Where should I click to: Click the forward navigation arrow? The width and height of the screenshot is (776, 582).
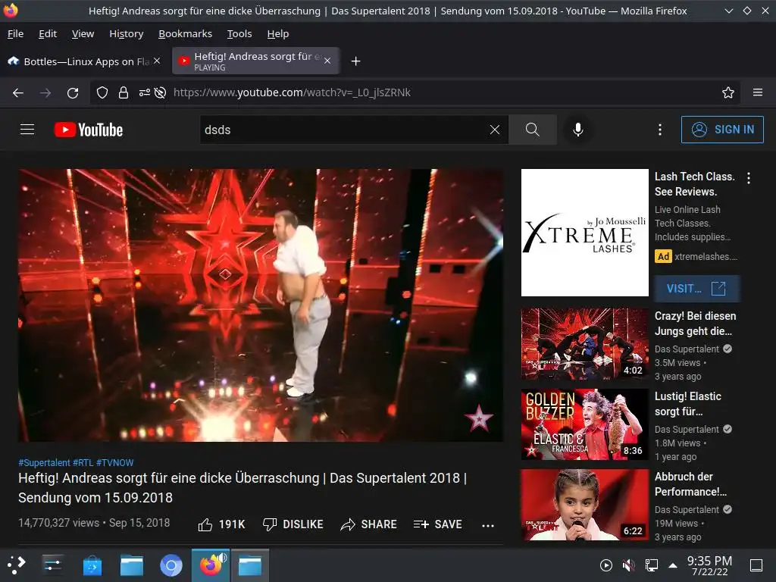click(45, 92)
